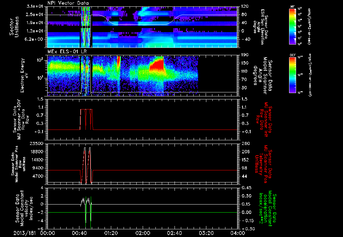Click the red square pulse in the MU Scanner raw panel
This screenshot has width=343, height=237.
coord(86,120)
